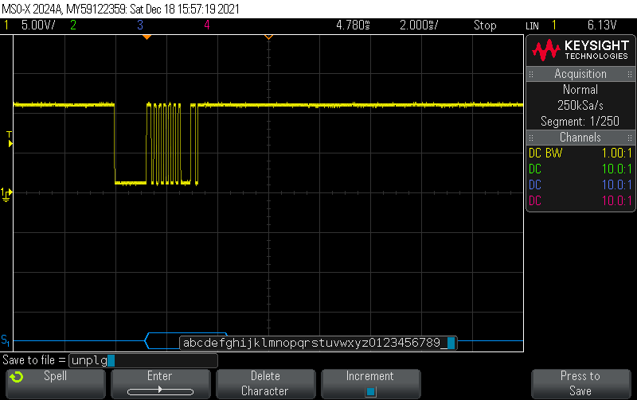Click the S1 serial decode label

[x=6, y=340]
